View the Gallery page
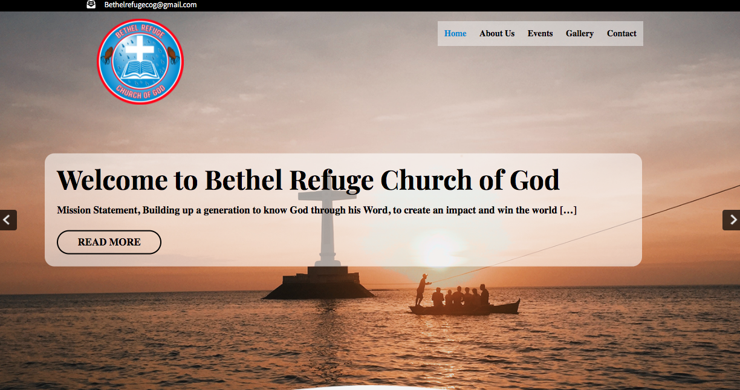This screenshot has width=740, height=390. 580,34
